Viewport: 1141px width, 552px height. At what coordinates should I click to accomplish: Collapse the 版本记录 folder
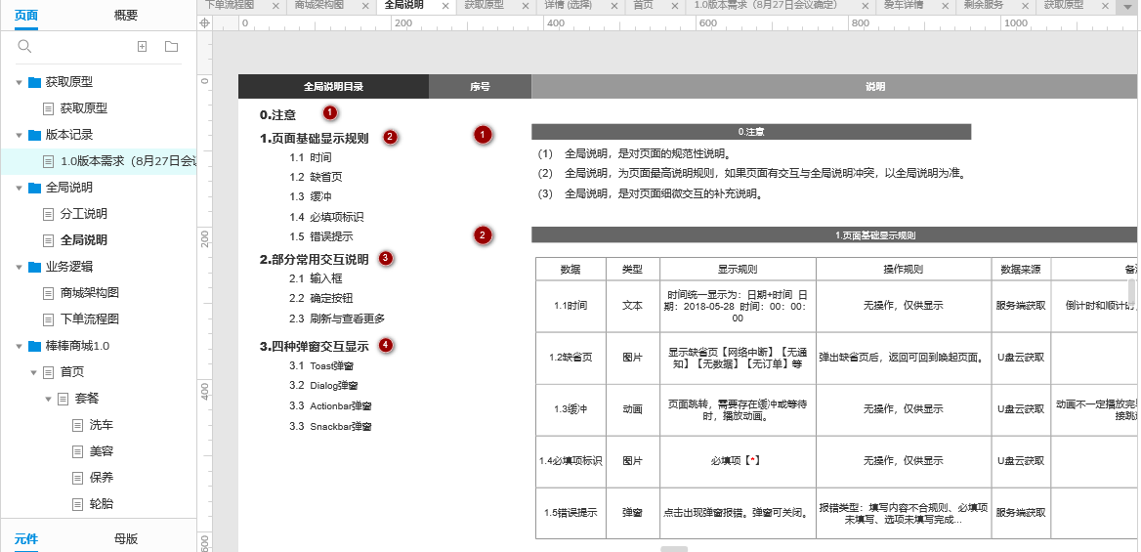19,135
